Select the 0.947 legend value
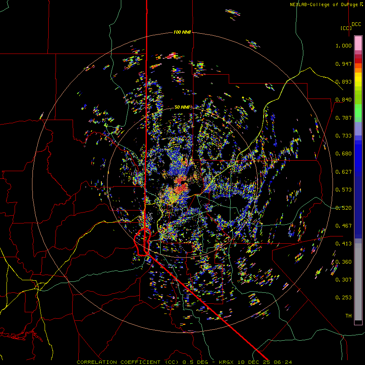 (x=344, y=64)
